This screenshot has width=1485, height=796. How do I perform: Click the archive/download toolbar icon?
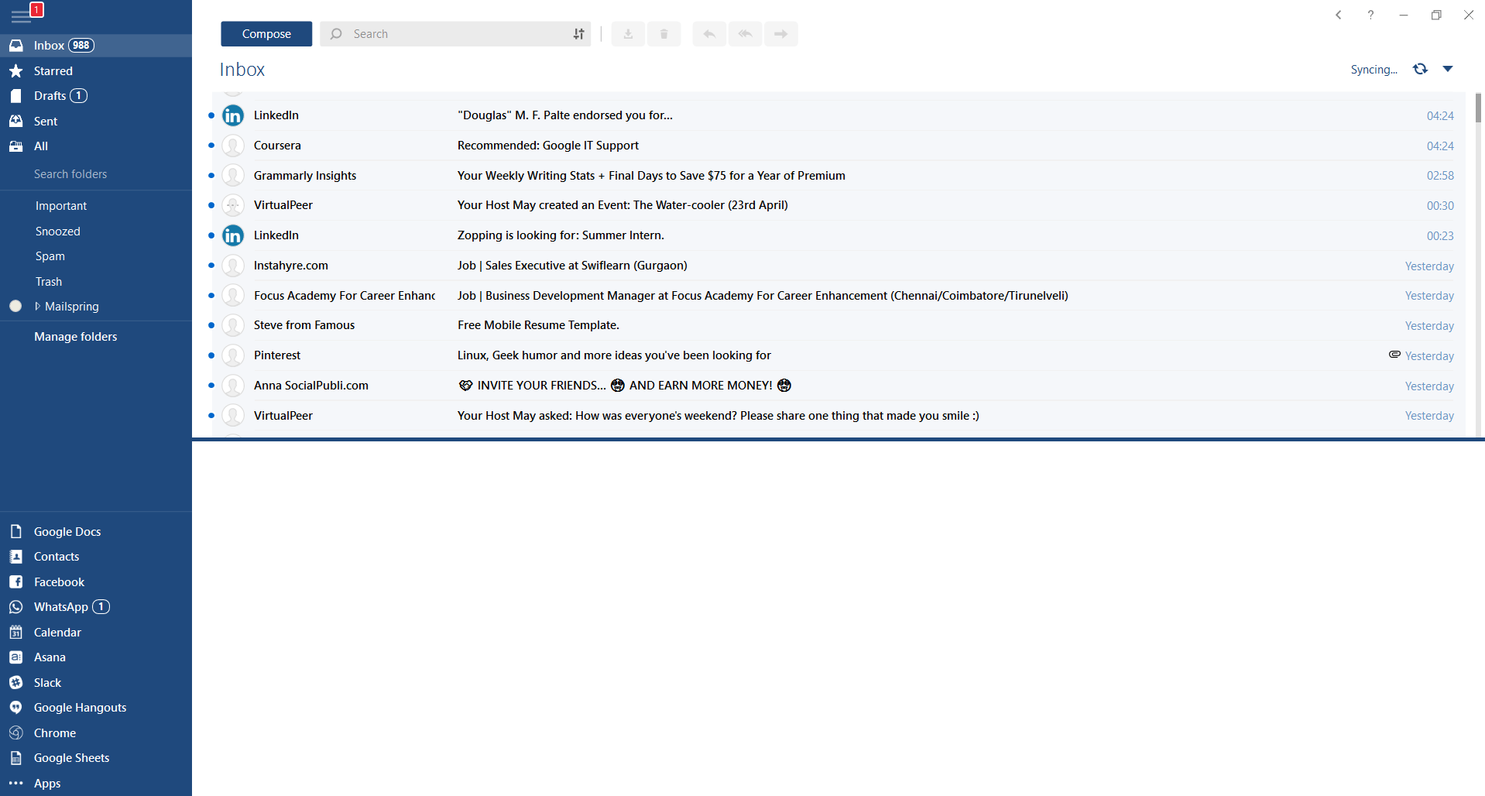pos(628,34)
